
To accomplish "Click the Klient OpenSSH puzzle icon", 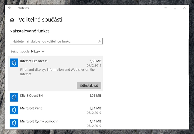I will pos(14,97).
